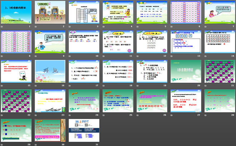Select slide 26 thumbnail
This screenshot has width=236, height=146.
pos(152,101)
